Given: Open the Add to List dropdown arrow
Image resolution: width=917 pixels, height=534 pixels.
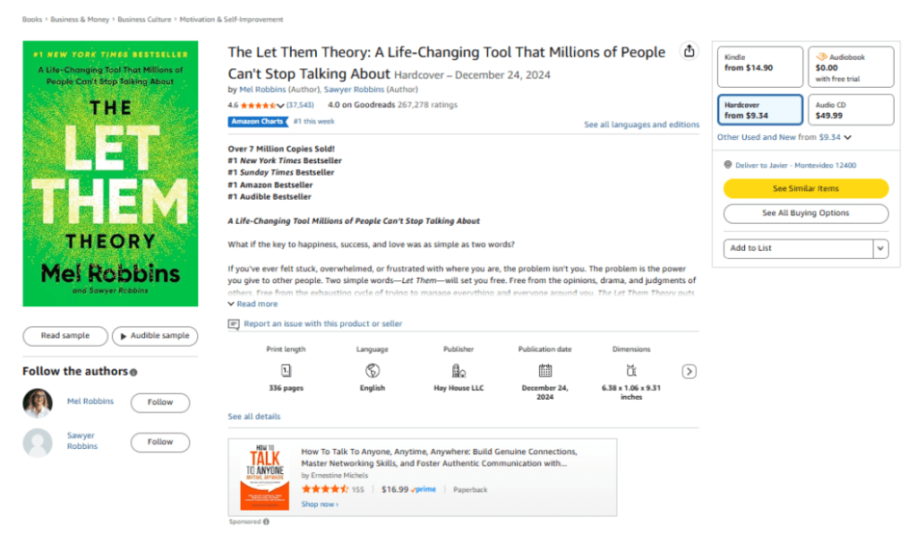Looking at the screenshot, I should 880,248.
